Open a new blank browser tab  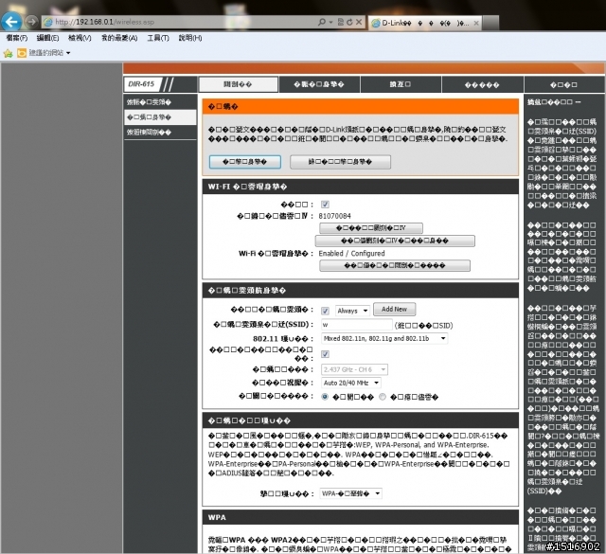coord(490,23)
